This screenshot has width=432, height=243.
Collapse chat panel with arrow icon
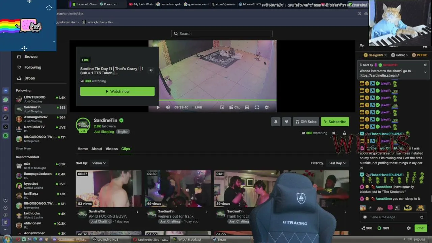click(x=362, y=46)
